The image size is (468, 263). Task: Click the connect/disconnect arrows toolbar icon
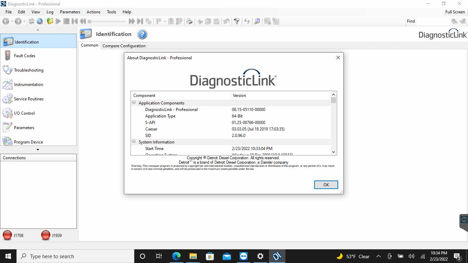point(31,21)
